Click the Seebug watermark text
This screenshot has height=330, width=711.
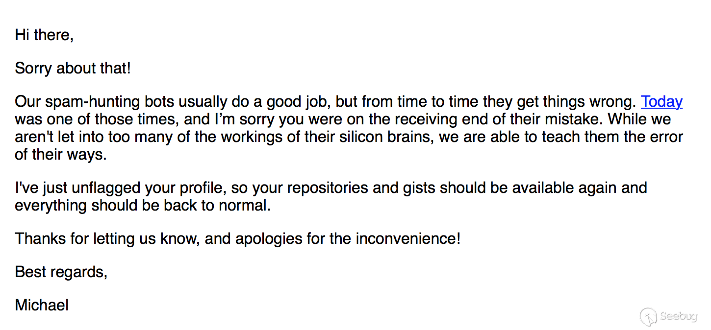coord(678,316)
